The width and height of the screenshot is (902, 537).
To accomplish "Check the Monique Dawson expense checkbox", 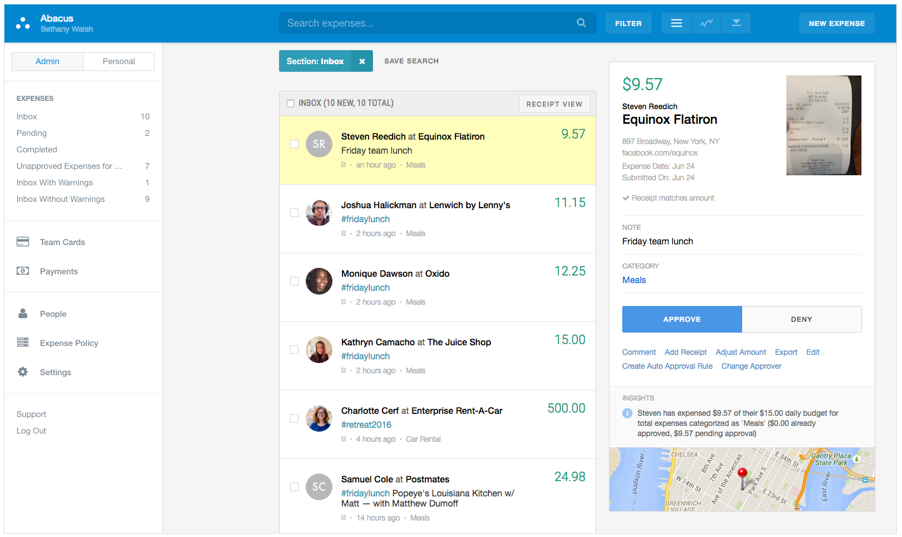I will coord(294,281).
